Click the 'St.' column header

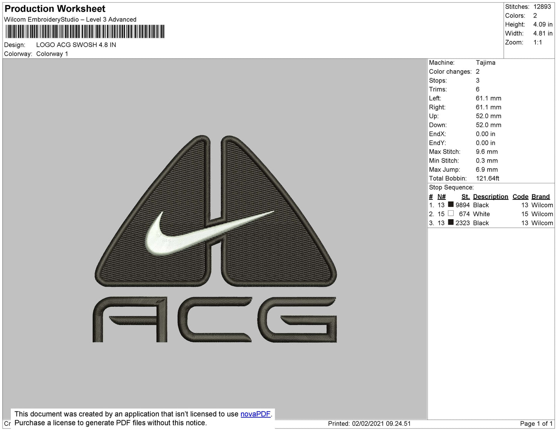(x=466, y=196)
